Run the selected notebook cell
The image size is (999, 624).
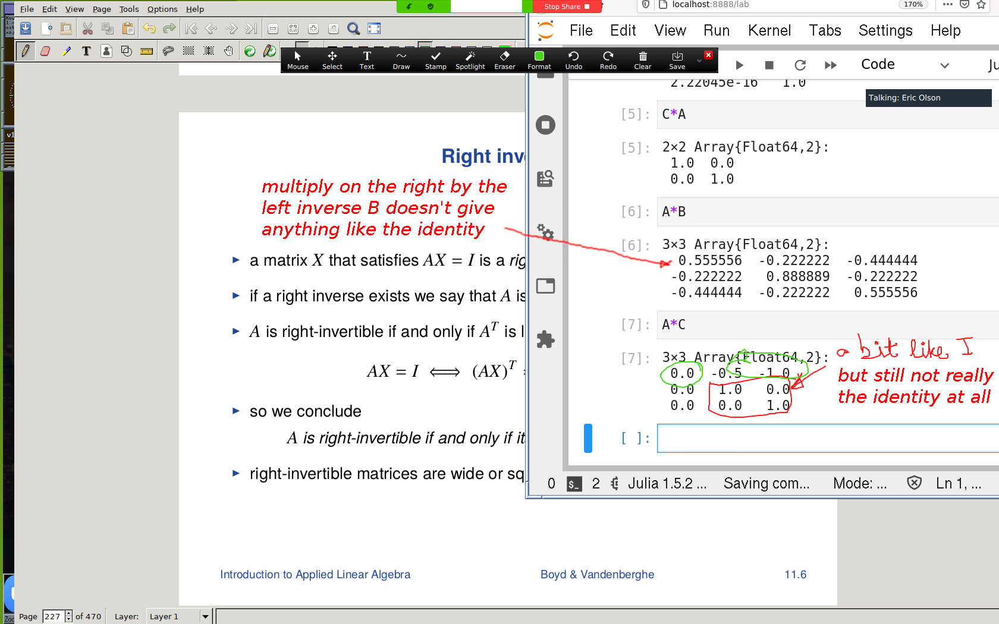(x=739, y=65)
